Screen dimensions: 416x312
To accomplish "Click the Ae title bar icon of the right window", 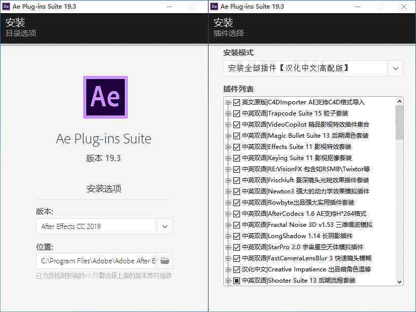I will tap(214, 7).
